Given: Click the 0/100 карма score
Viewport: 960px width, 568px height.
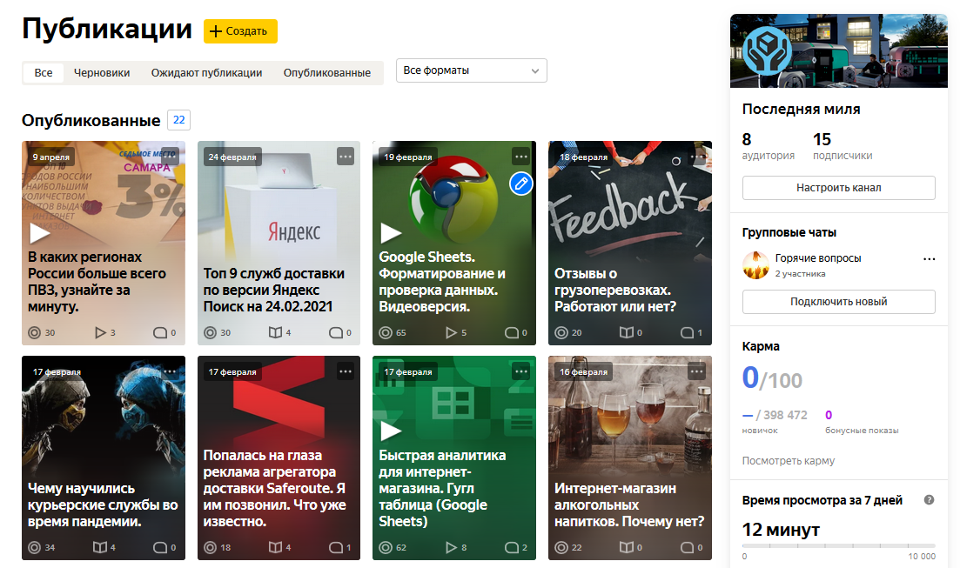Looking at the screenshot, I should (x=772, y=379).
